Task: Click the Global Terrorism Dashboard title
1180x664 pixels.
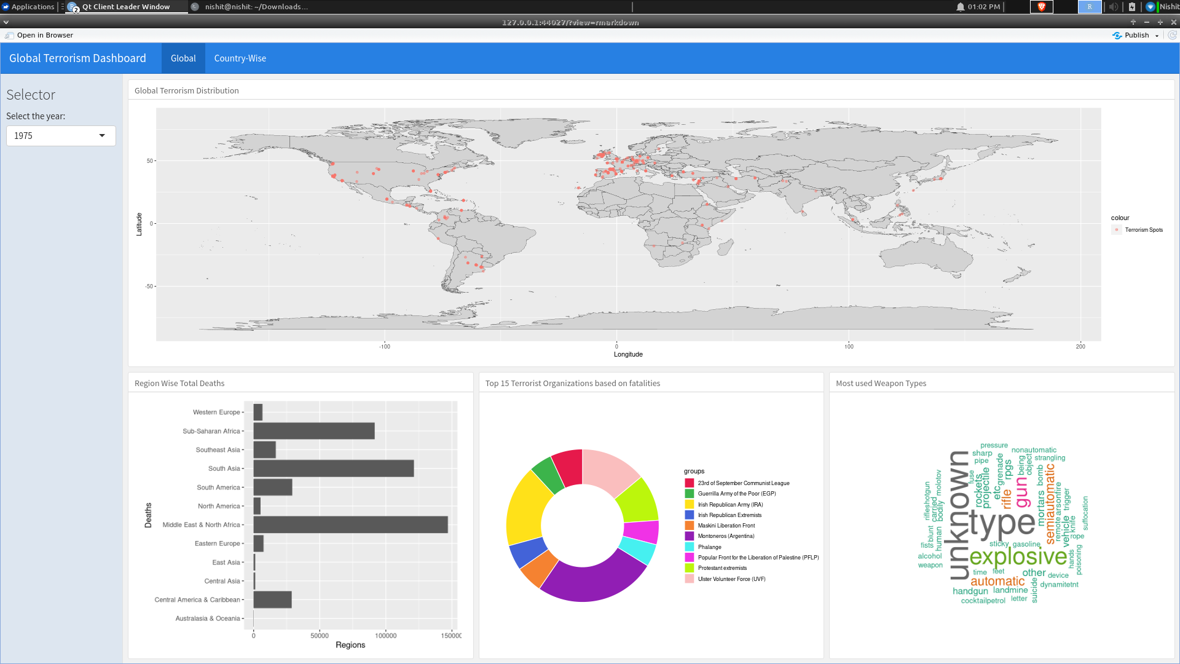Action: [x=77, y=58]
